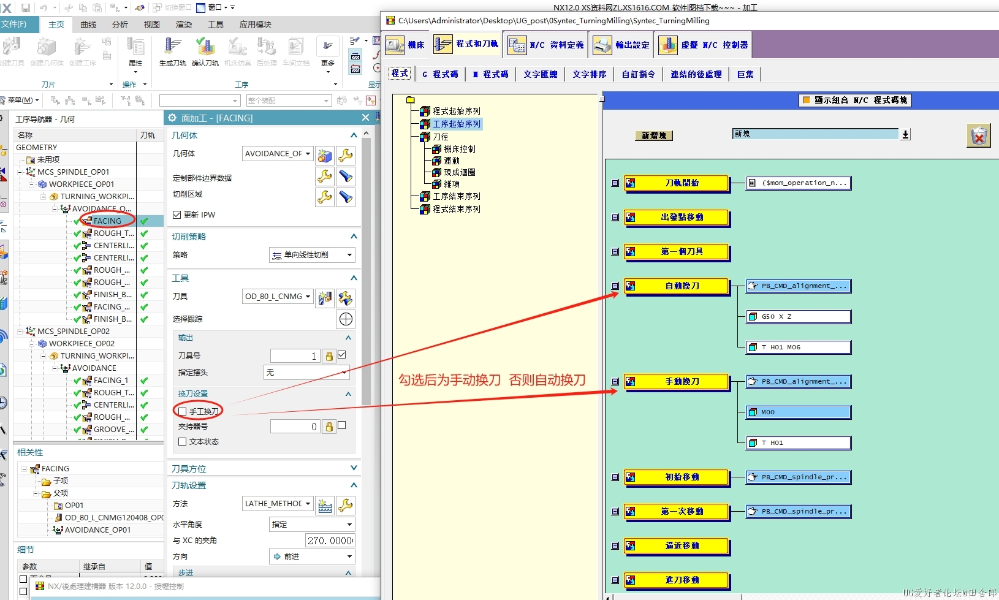
Task: Click the 手動換刀 yellow event button
Action: 677,382
